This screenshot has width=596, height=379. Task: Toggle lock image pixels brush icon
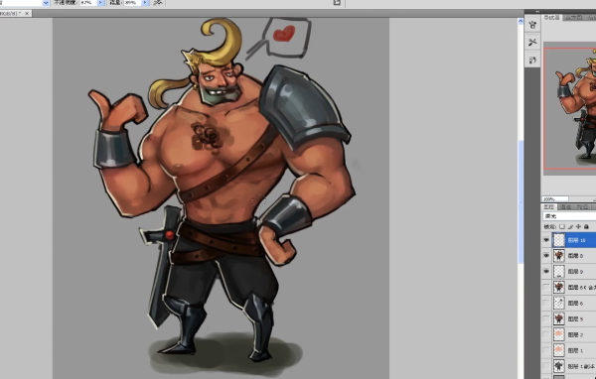point(570,227)
